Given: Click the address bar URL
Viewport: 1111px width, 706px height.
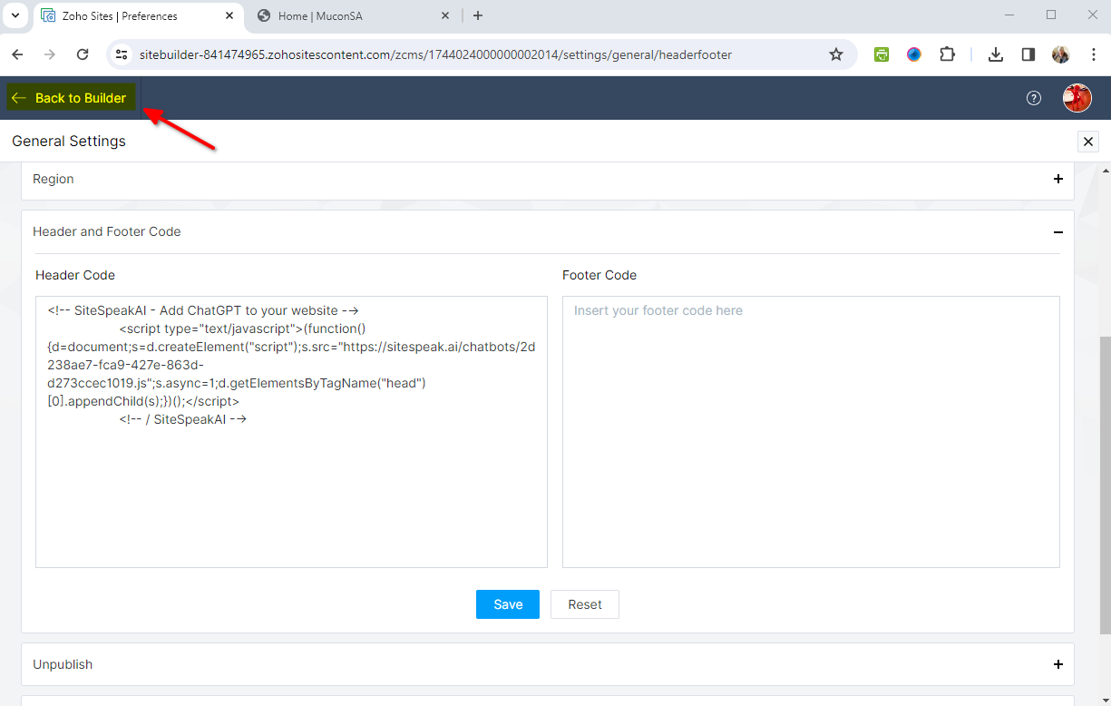Looking at the screenshot, I should tap(435, 54).
